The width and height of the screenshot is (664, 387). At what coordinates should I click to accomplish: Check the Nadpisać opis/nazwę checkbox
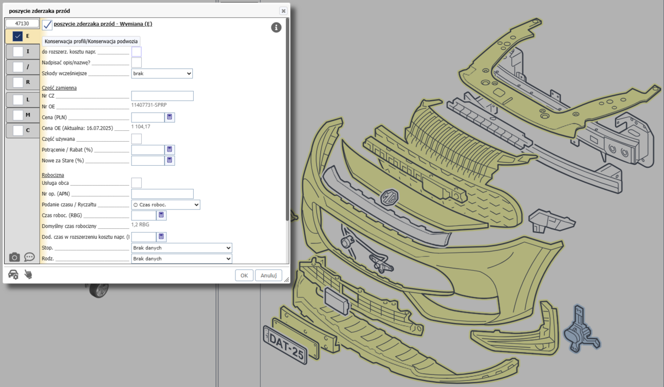[x=136, y=63]
